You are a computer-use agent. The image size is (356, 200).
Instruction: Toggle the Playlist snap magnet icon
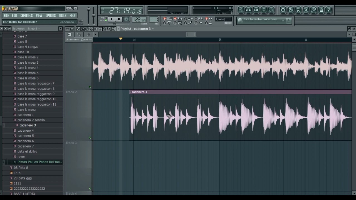click(72, 29)
